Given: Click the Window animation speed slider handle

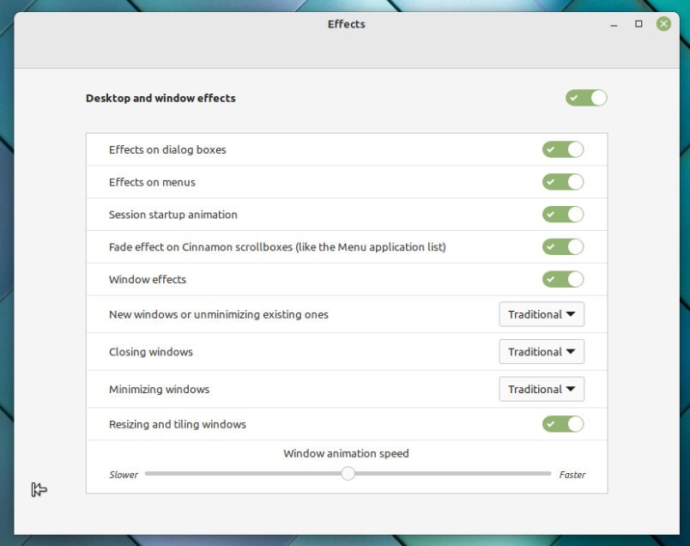Looking at the screenshot, I should click(x=348, y=473).
